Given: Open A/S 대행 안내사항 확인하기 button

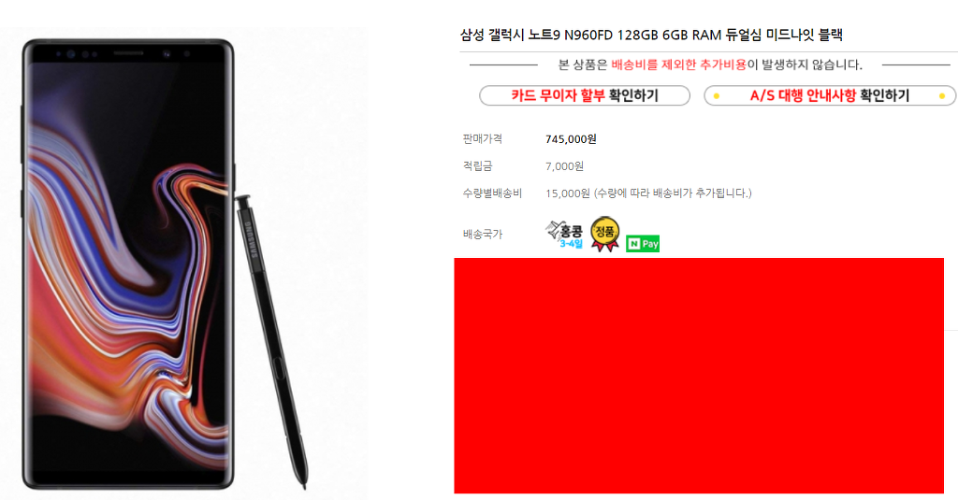Looking at the screenshot, I should pos(830,95).
